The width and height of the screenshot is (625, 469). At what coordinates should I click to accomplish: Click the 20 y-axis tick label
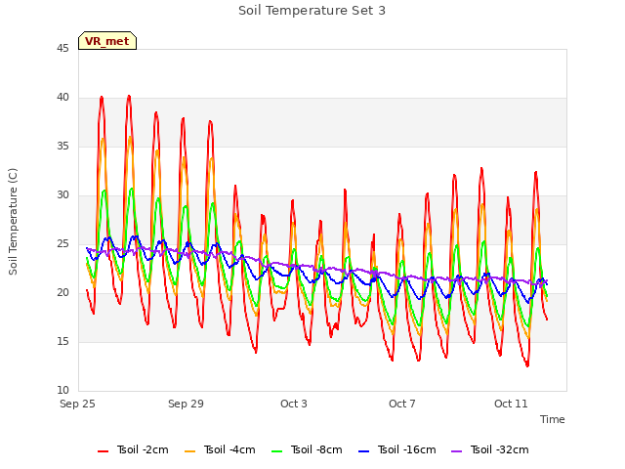pos(62,293)
